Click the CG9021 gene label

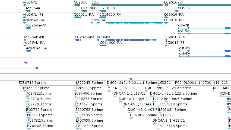coord(80,2)
